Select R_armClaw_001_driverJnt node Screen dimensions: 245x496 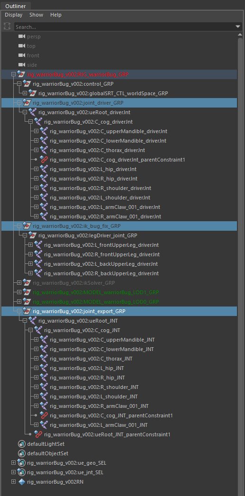coord(105,216)
